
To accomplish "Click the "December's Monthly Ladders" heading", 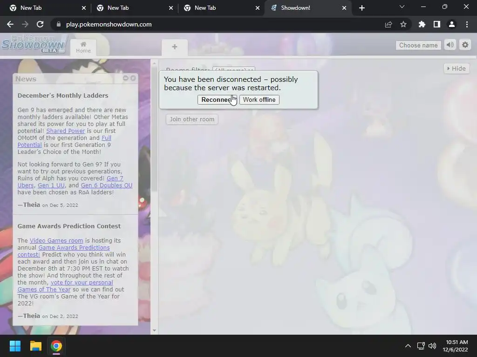I will (63, 95).
